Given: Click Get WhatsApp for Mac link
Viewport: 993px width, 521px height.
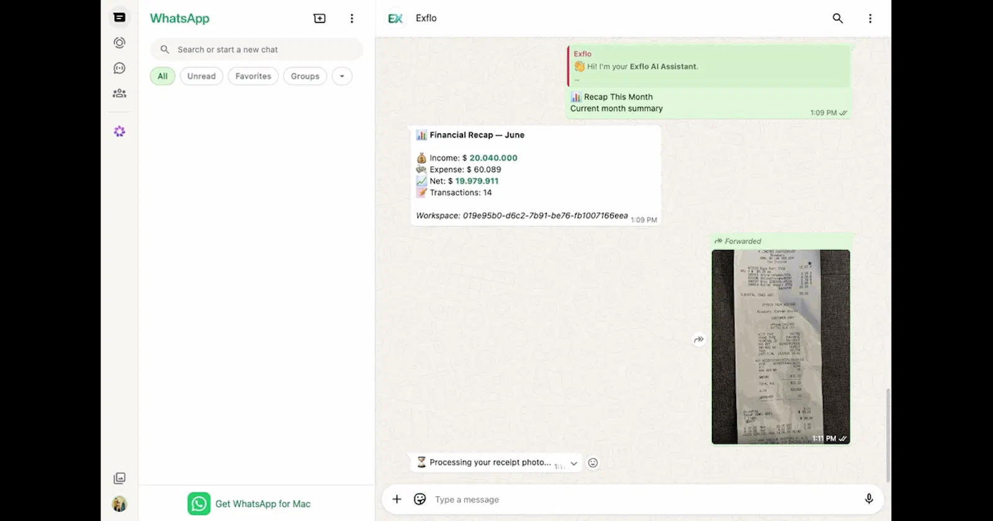Looking at the screenshot, I should tap(263, 504).
